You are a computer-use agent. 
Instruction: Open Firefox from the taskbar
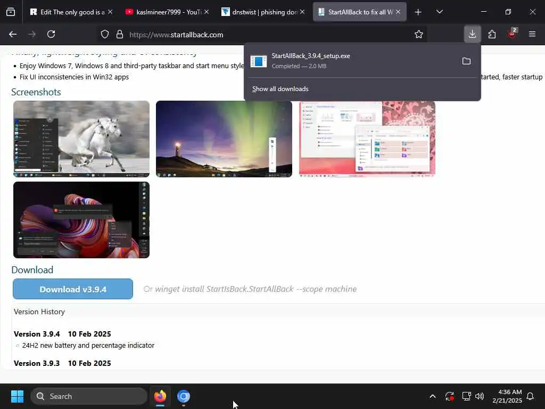point(160,396)
